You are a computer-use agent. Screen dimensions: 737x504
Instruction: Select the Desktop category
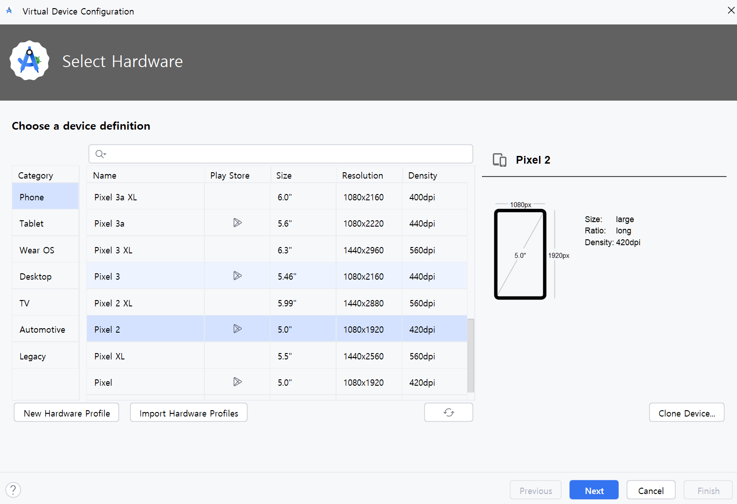pyautogui.click(x=45, y=276)
